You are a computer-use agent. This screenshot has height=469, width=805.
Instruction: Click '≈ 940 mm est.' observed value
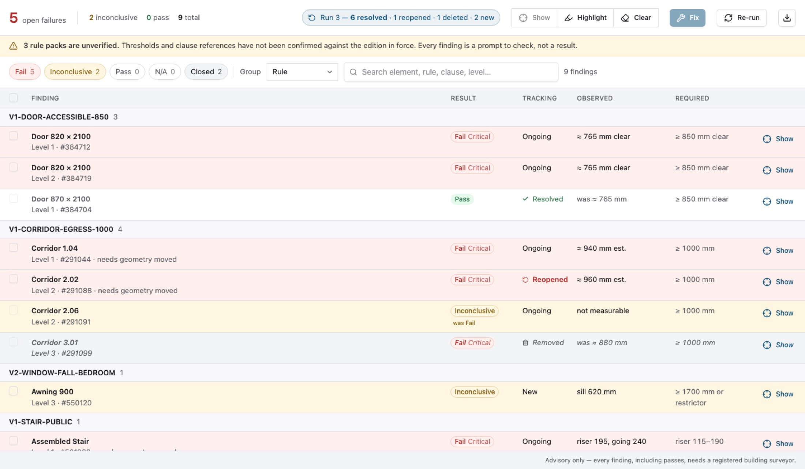pyautogui.click(x=601, y=248)
